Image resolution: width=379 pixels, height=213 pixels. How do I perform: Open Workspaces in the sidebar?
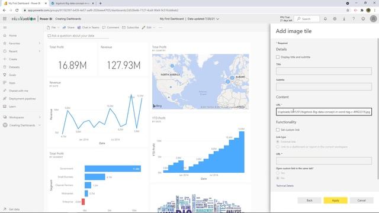tap(17, 117)
